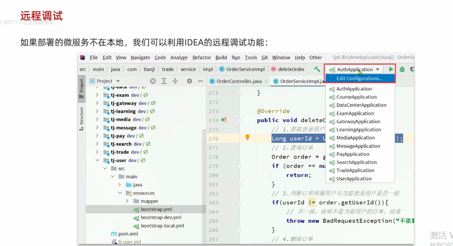
Task: Open the Edit menu
Action: 107,57
